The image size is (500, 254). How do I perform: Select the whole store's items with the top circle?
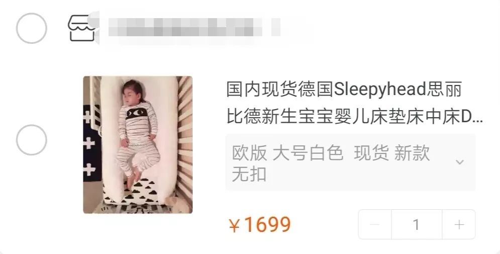pyautogui.click(x=32, y=28)
